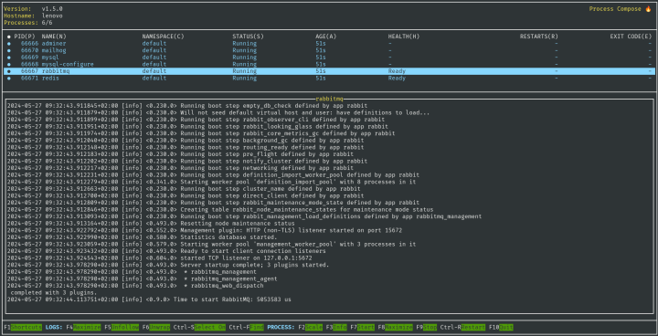Click the hostname lenovo text
This screenshot has height=336, width=658.
point(52,16)
